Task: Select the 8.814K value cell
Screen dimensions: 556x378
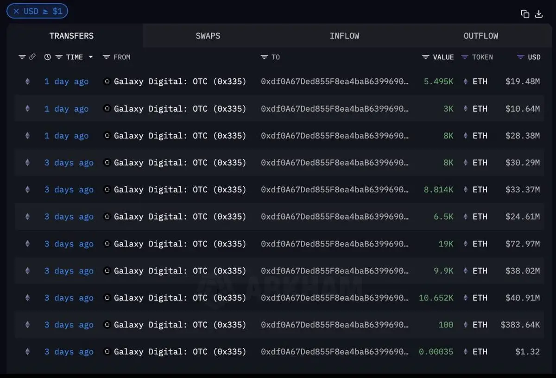Action: coord(439,189)
